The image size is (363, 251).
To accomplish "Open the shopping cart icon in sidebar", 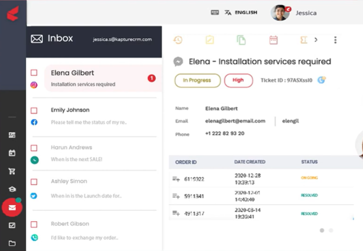I will [x=12, y=171].
